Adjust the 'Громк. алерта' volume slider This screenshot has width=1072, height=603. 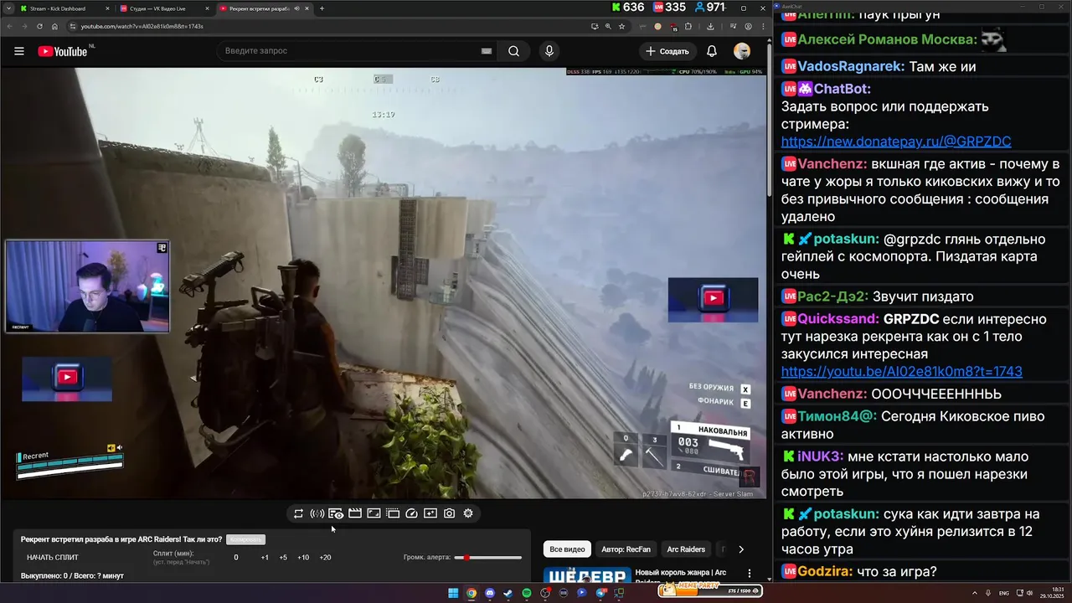487,558
